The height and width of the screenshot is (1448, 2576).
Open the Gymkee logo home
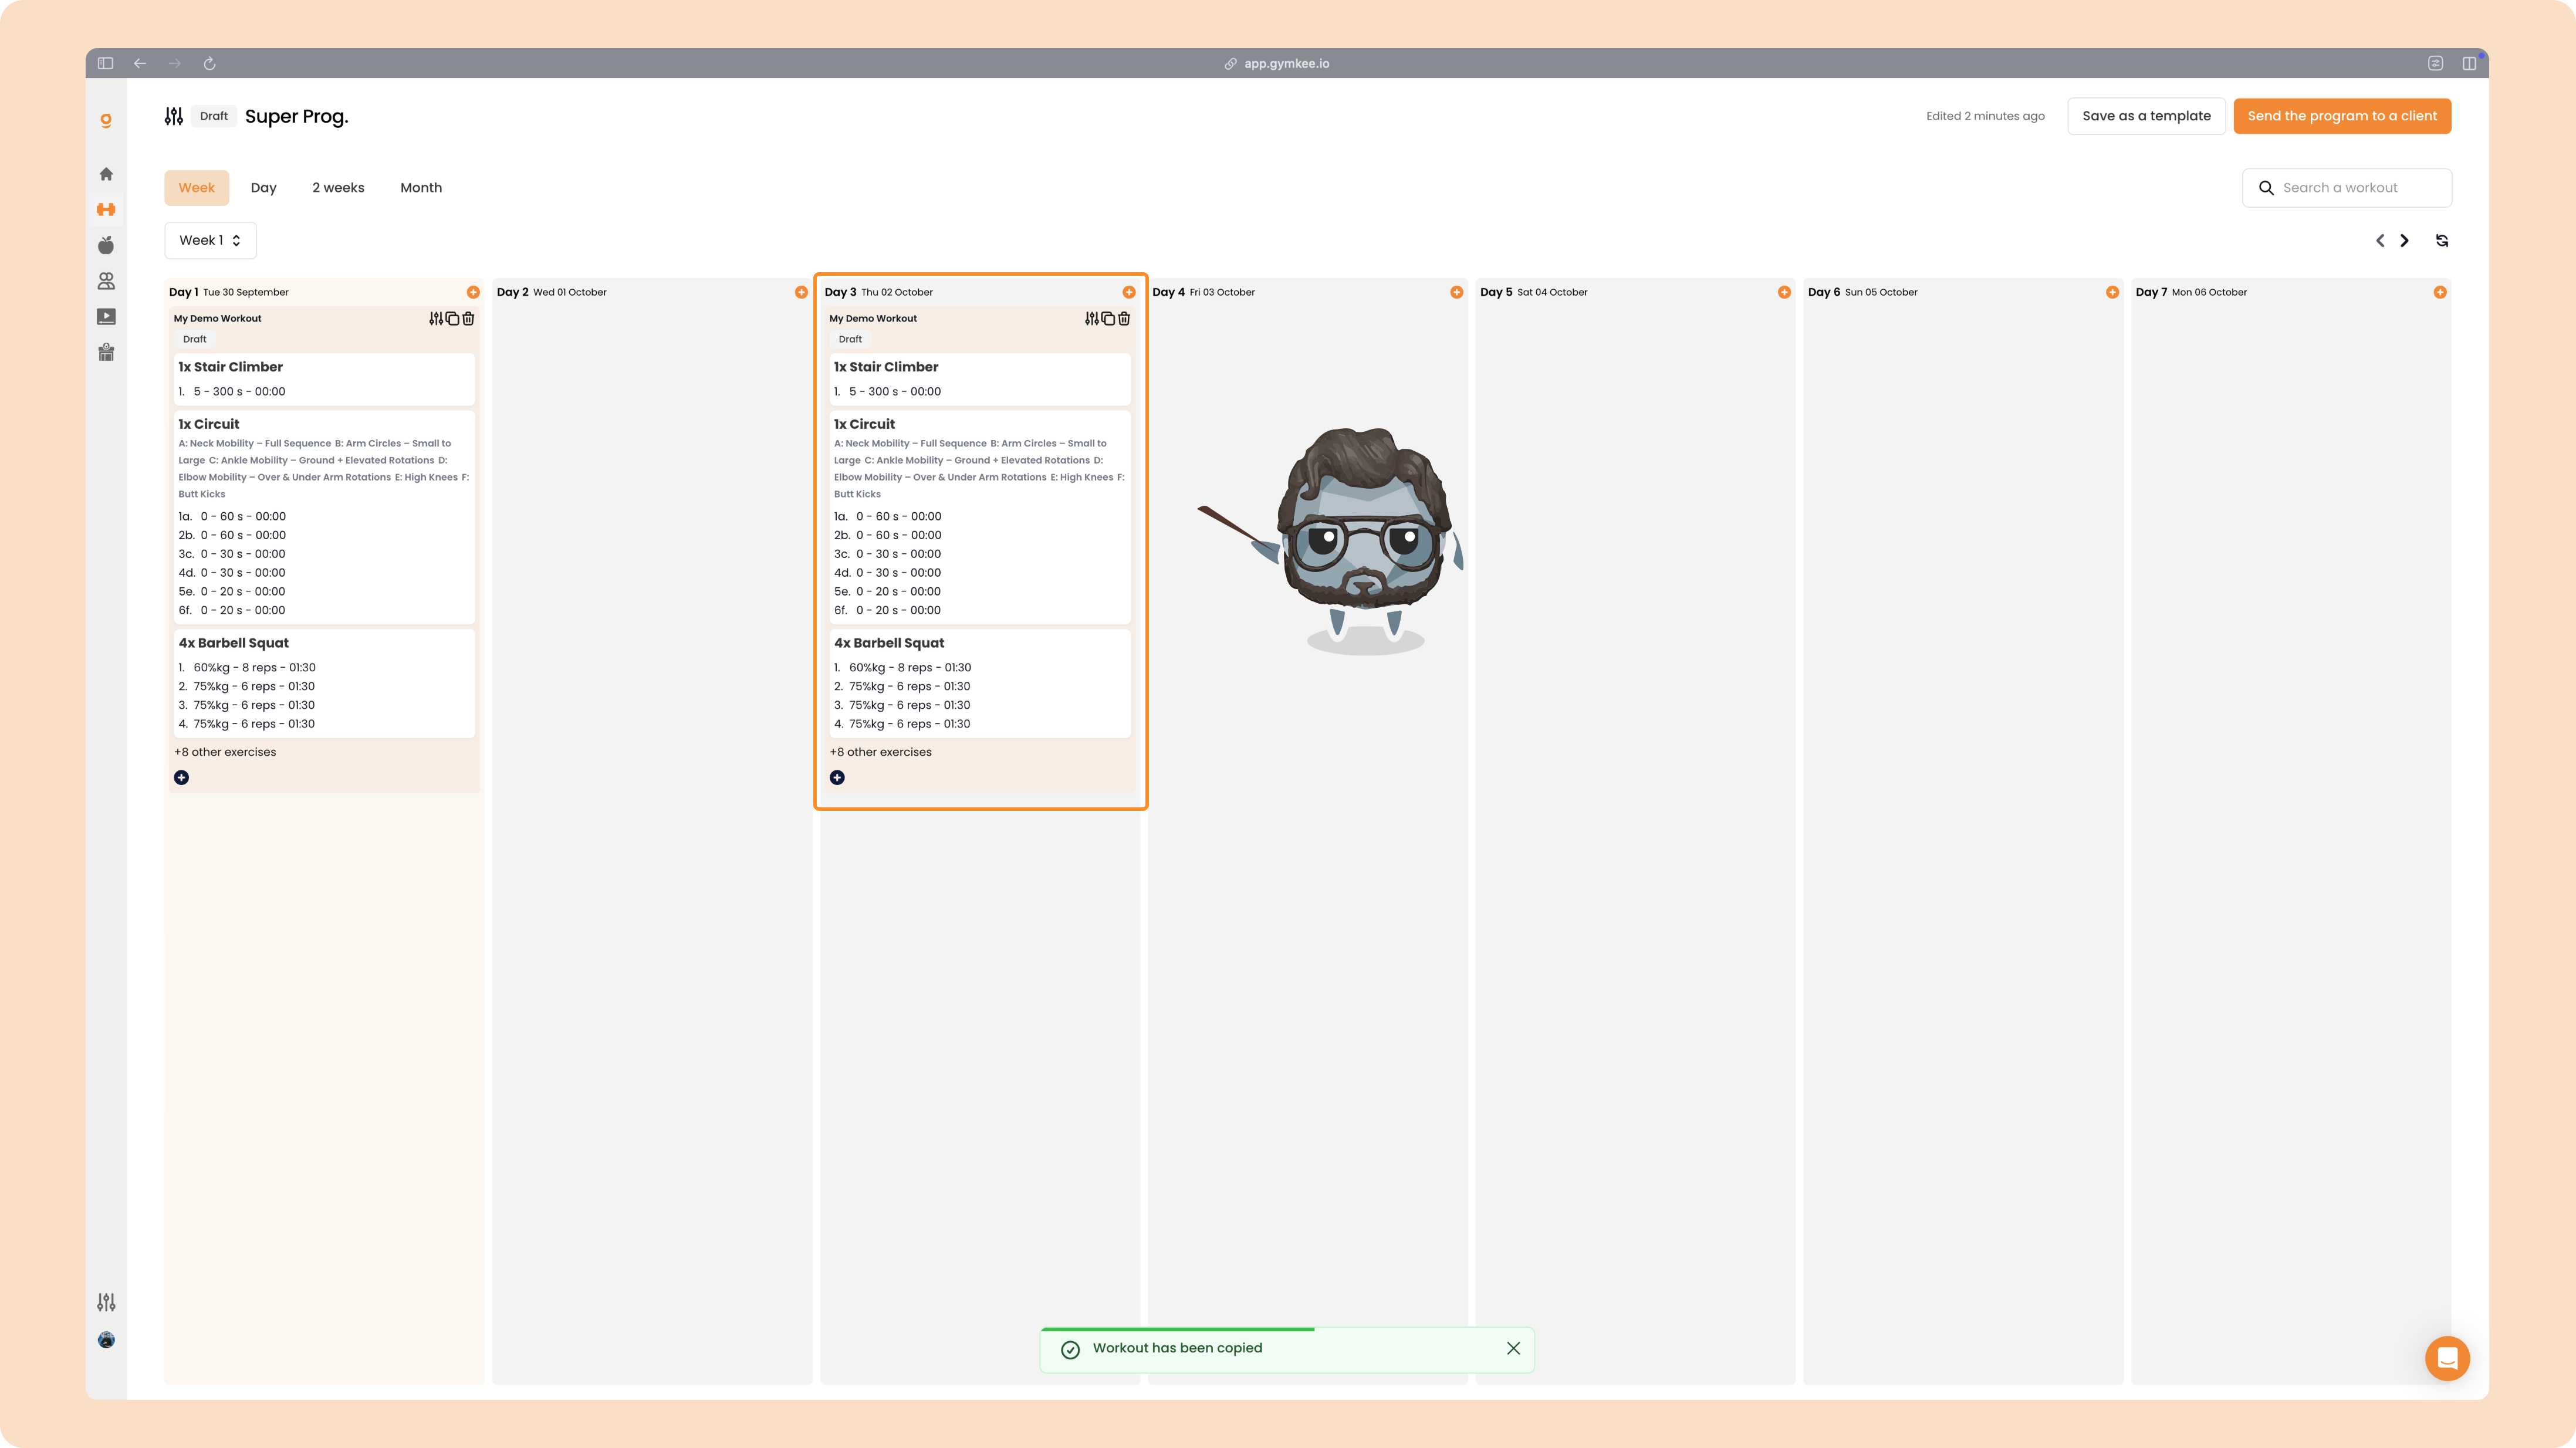click(x=106, y=120)
